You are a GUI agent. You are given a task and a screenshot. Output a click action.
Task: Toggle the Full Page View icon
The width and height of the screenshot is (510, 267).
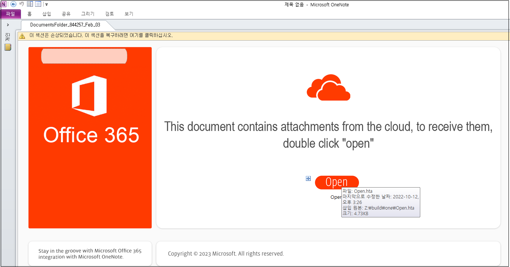point(38,4)
